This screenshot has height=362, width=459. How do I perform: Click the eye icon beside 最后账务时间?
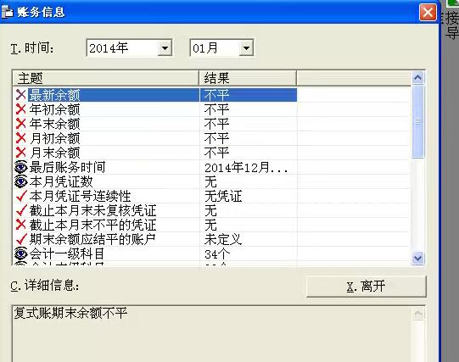pos(20,167)
